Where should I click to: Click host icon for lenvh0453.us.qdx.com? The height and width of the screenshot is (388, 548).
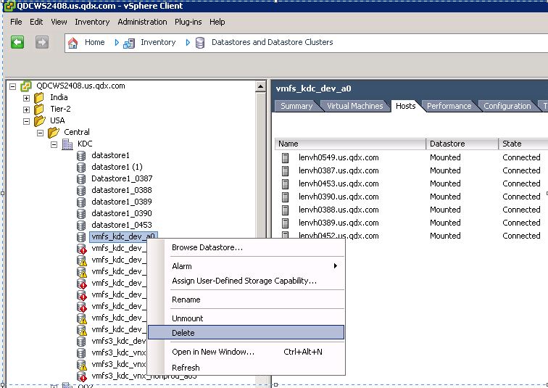coord(285,184)
